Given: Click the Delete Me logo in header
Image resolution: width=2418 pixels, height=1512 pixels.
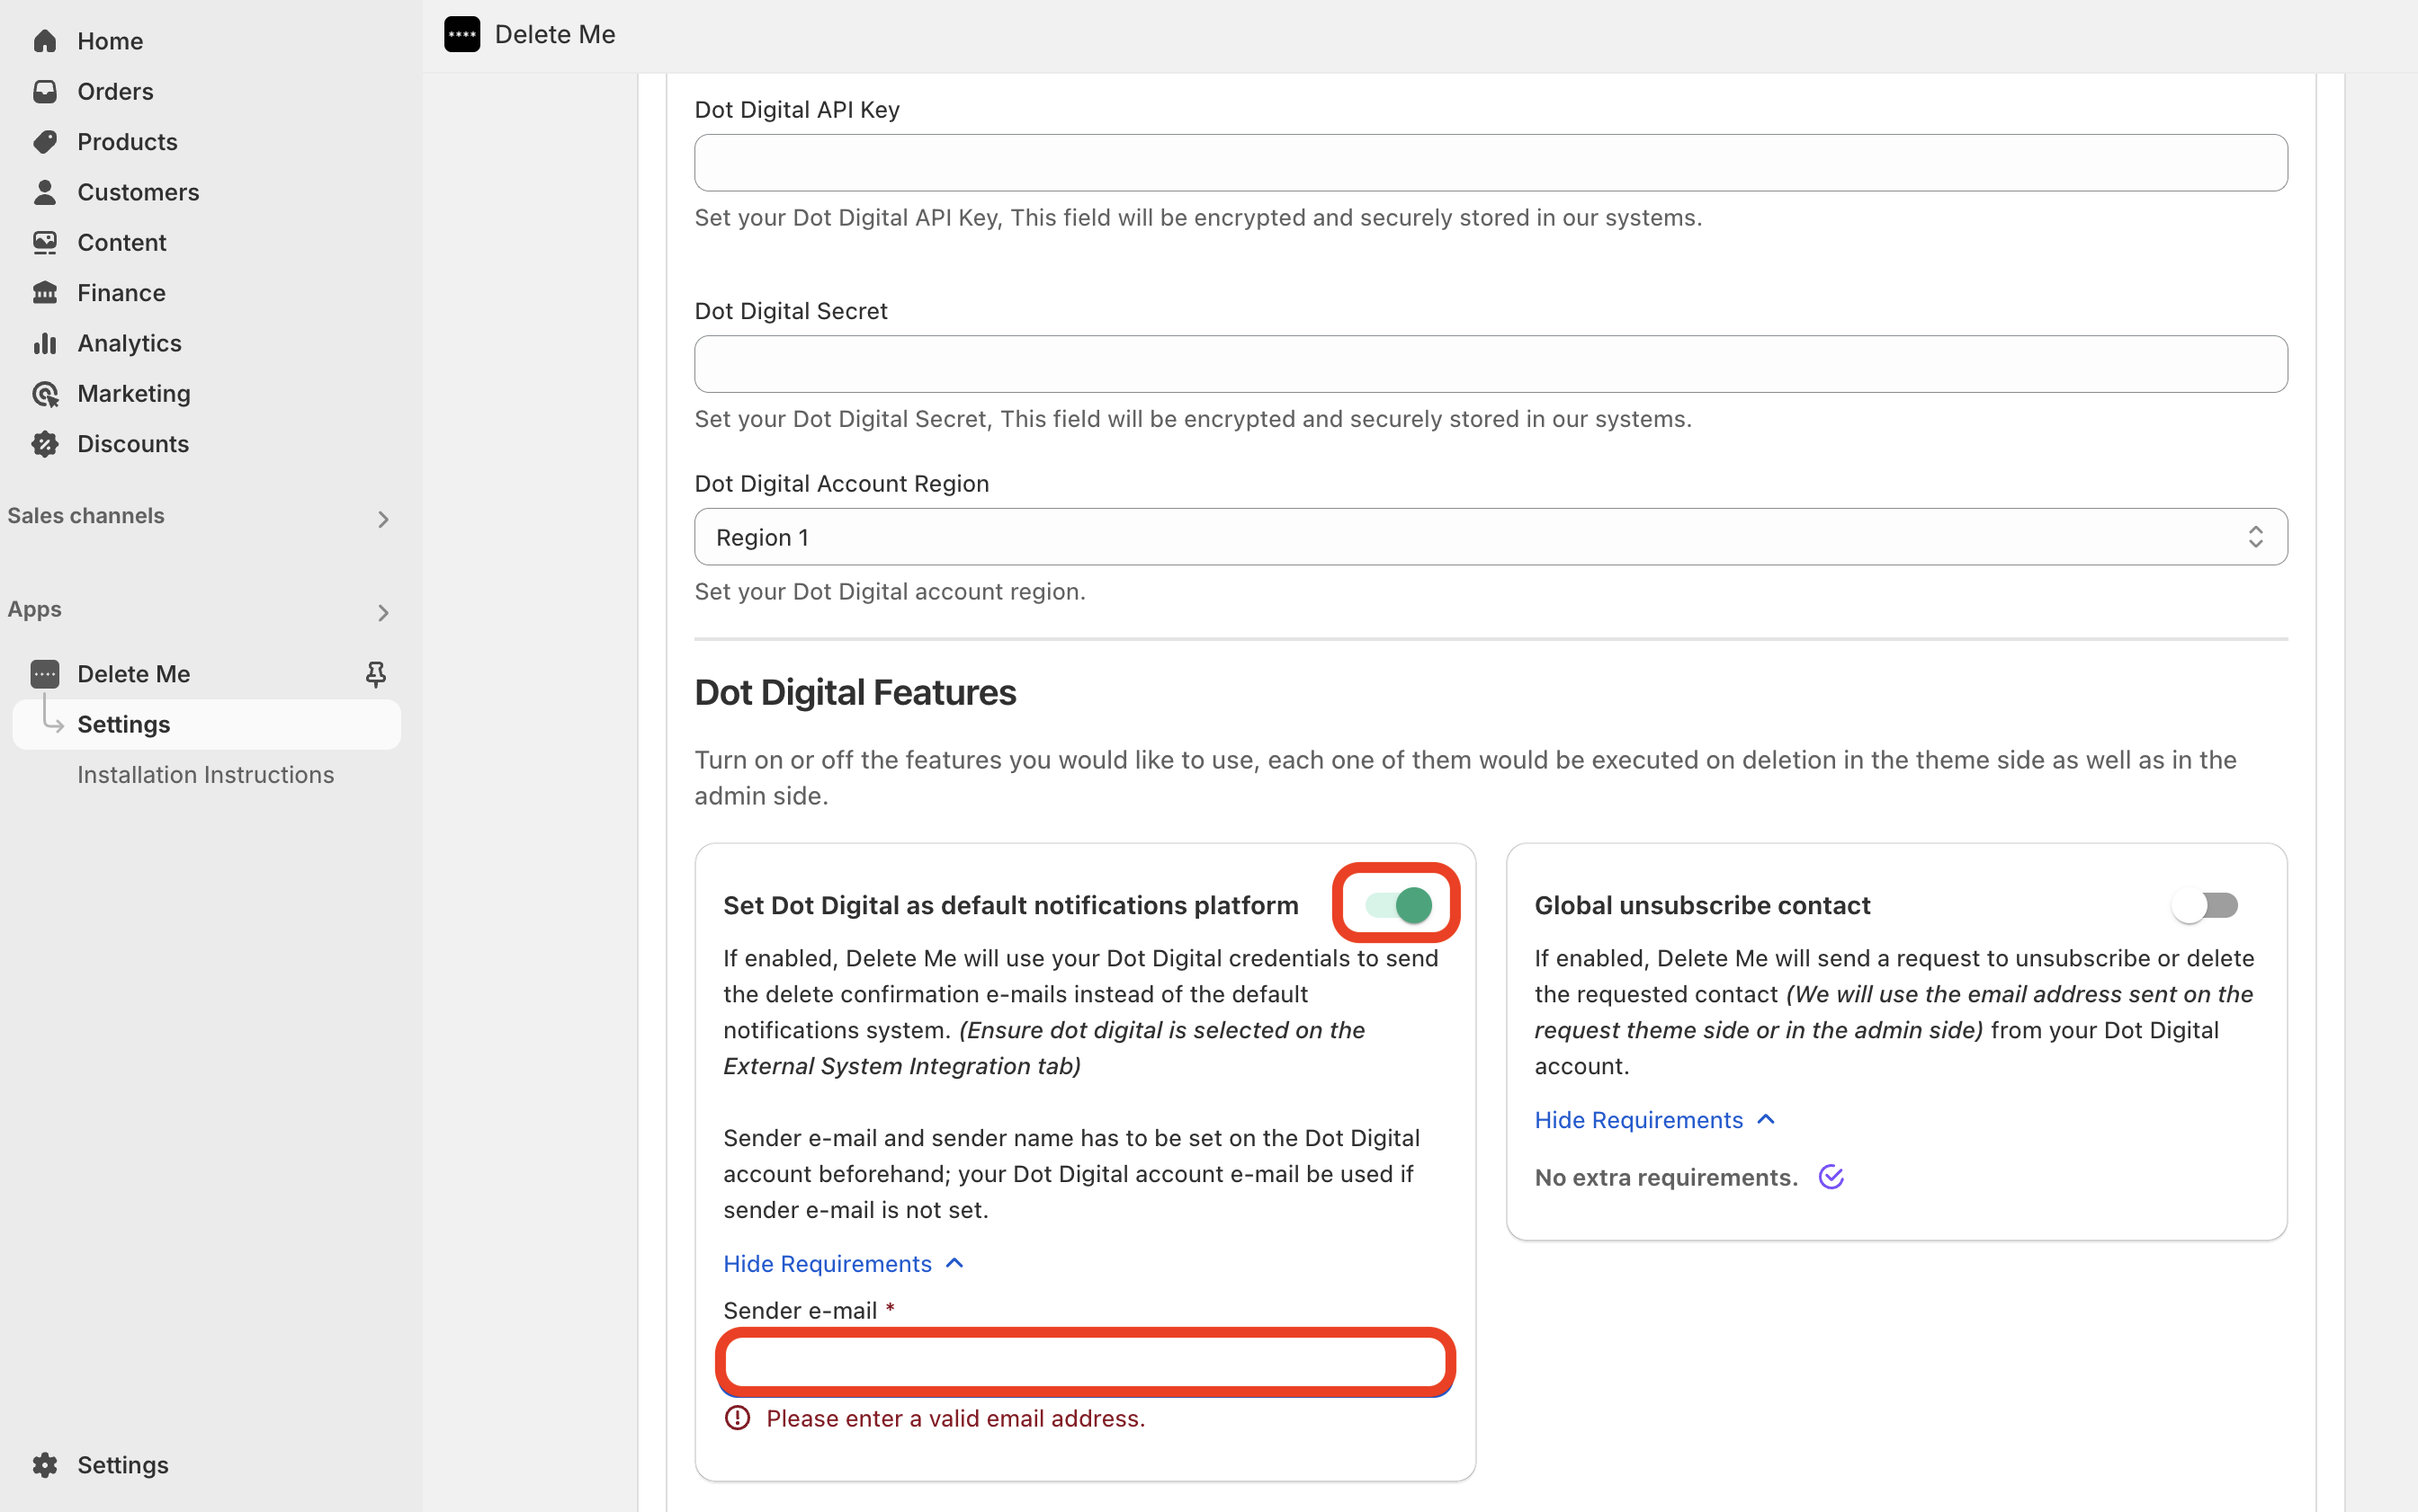Looking at the screenshot, I should tap(462, 34).
